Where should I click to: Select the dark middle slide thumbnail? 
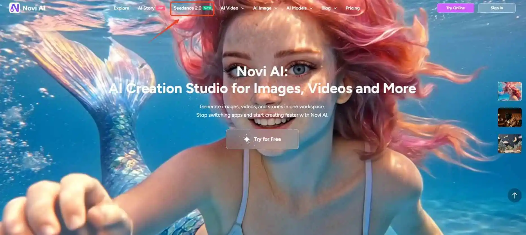tap(510, 117)
